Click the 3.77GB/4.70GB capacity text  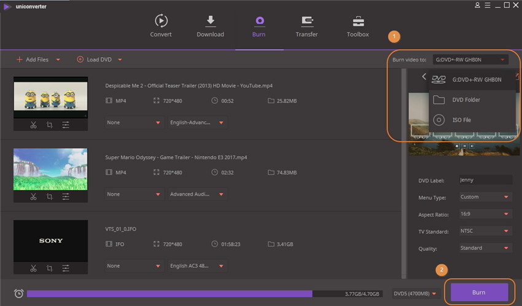tap(362, 294)
